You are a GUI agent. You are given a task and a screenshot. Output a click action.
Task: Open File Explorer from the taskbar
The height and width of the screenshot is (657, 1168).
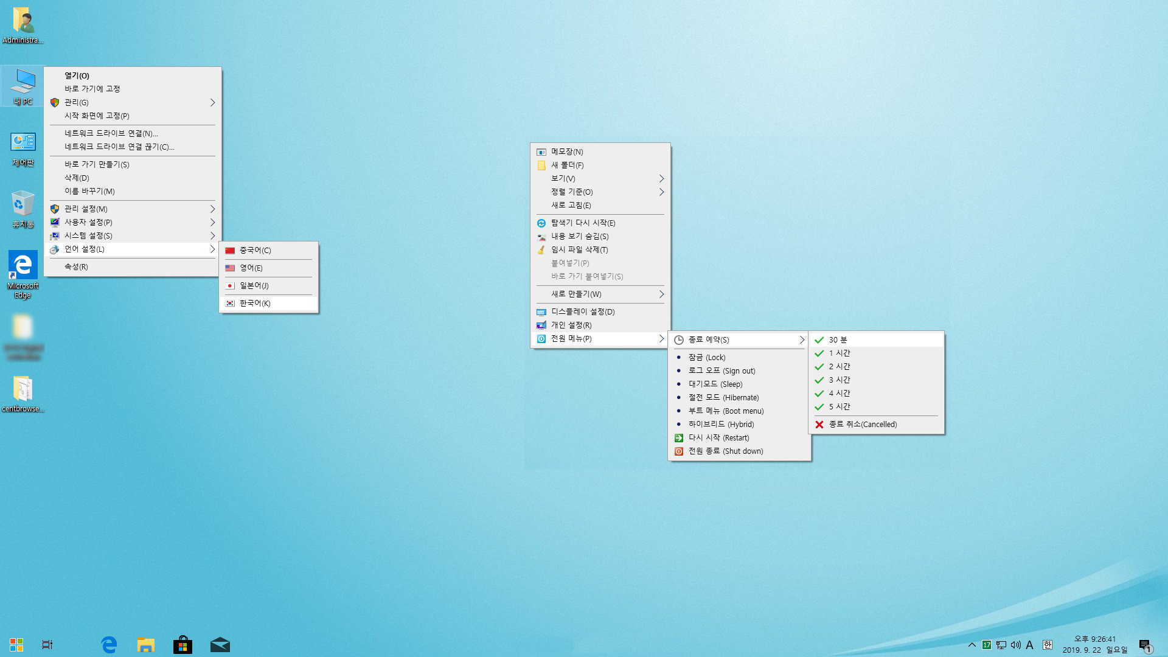pyautogui.click(x=145, y=644)
